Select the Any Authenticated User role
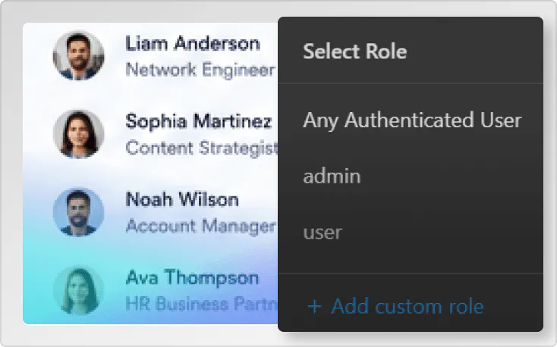 (x=412, y=120)
